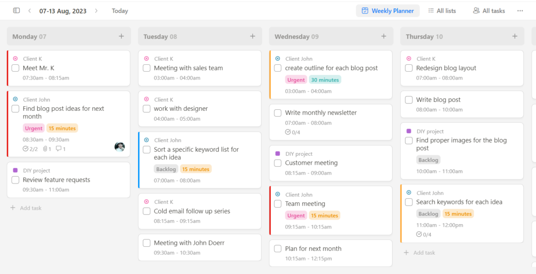Image resolution: width=536 pixels, height=274 pixels.
Task: Click Client John icon on Search keywords card
Action: click(x=408, y=192)
